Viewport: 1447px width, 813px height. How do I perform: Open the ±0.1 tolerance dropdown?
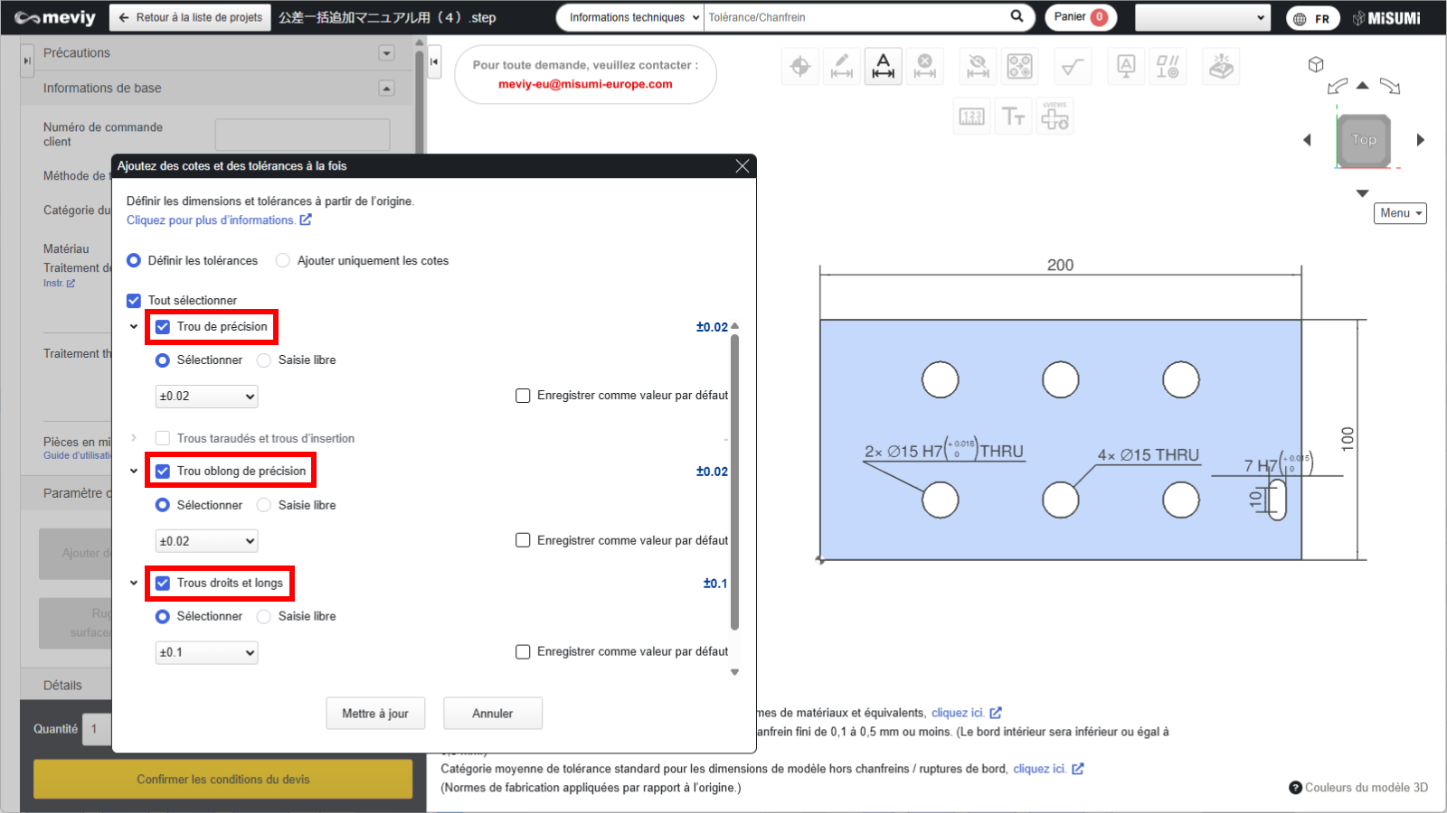click(206, 653)
